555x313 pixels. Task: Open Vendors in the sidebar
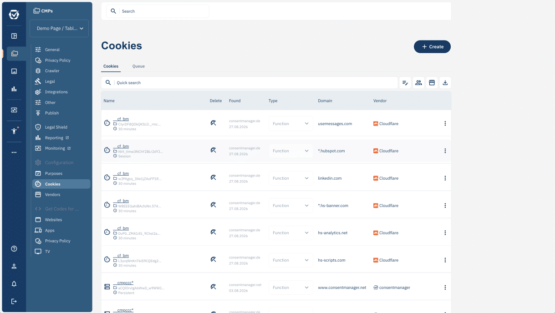point(52,195)
